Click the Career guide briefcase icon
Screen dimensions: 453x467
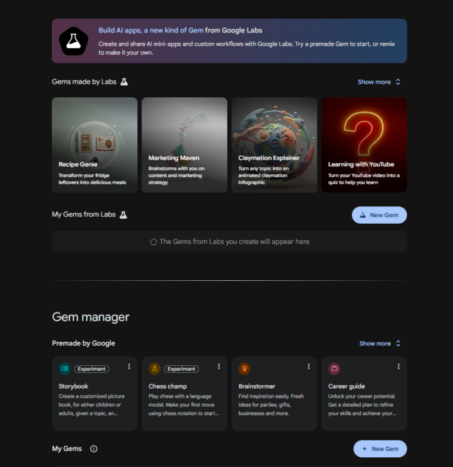[334, 368]
